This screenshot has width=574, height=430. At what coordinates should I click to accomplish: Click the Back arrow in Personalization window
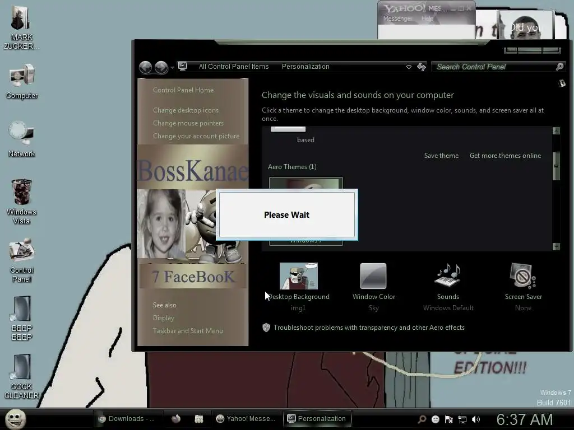point(145,67)
